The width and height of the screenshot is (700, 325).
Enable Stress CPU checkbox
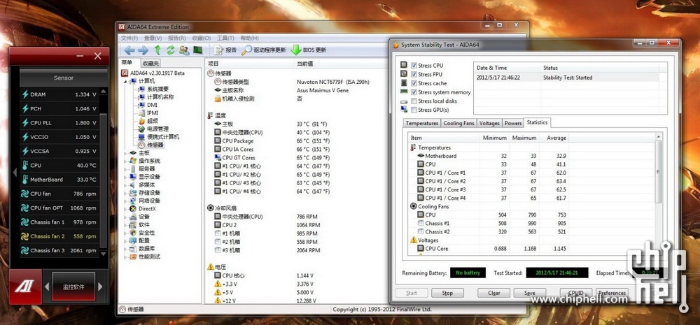(414, 66)
